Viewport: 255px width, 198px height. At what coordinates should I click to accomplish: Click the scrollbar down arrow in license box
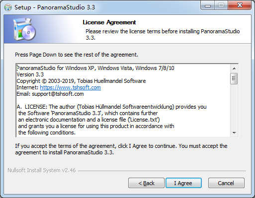pos(234,133)
